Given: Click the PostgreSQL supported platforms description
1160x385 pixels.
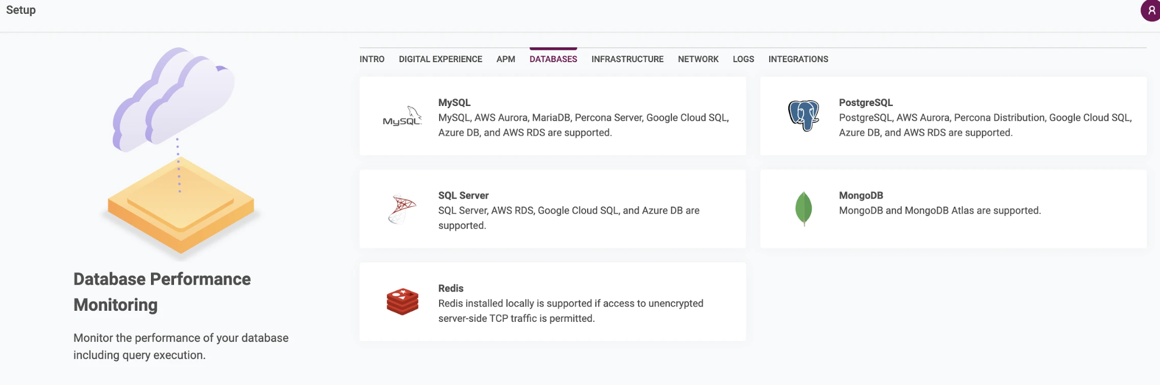Looking at the screenshot, I should point(986,125).
